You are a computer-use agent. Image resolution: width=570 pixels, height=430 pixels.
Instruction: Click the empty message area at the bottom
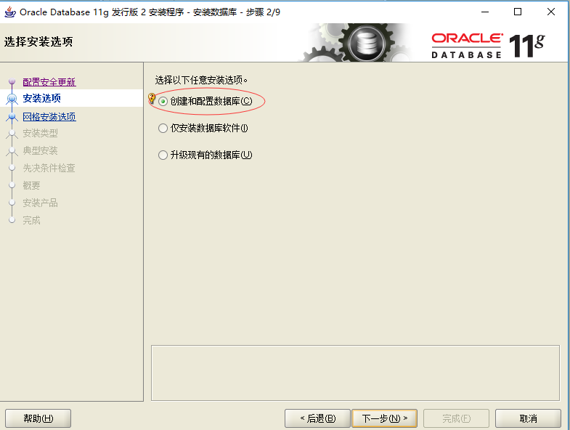pyautogui.click(x=355, y=373)
